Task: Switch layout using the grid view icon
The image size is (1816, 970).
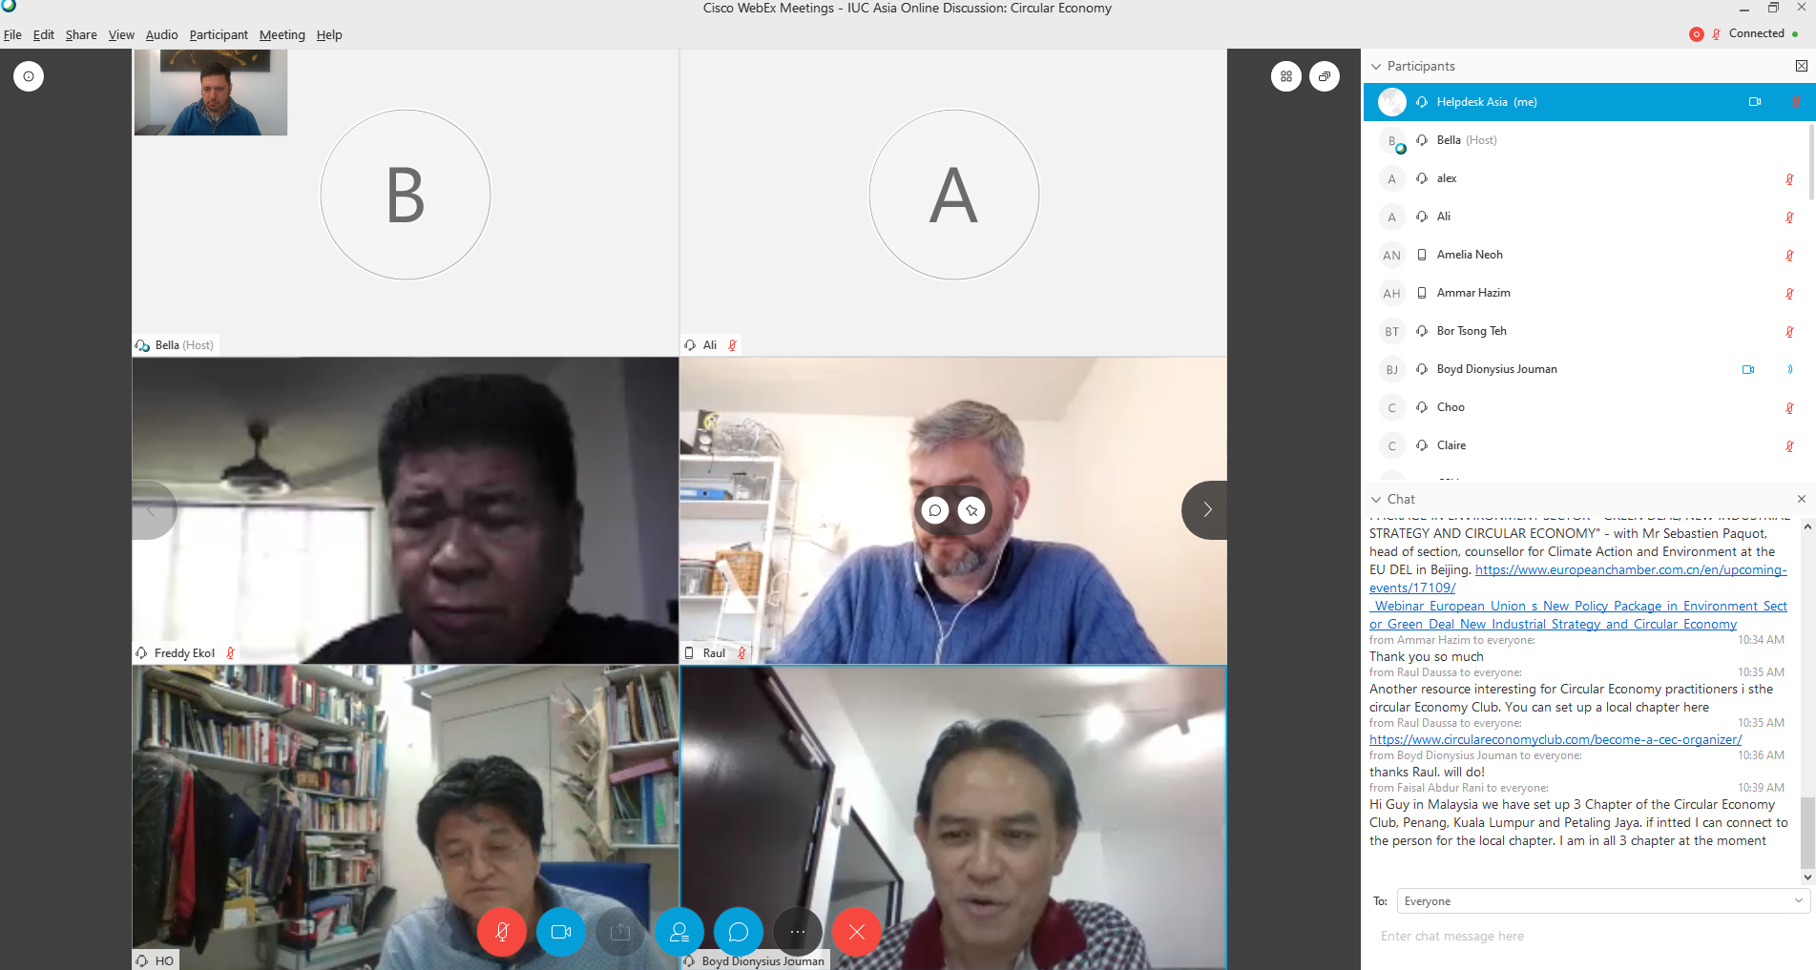Action: point(1286,76)
